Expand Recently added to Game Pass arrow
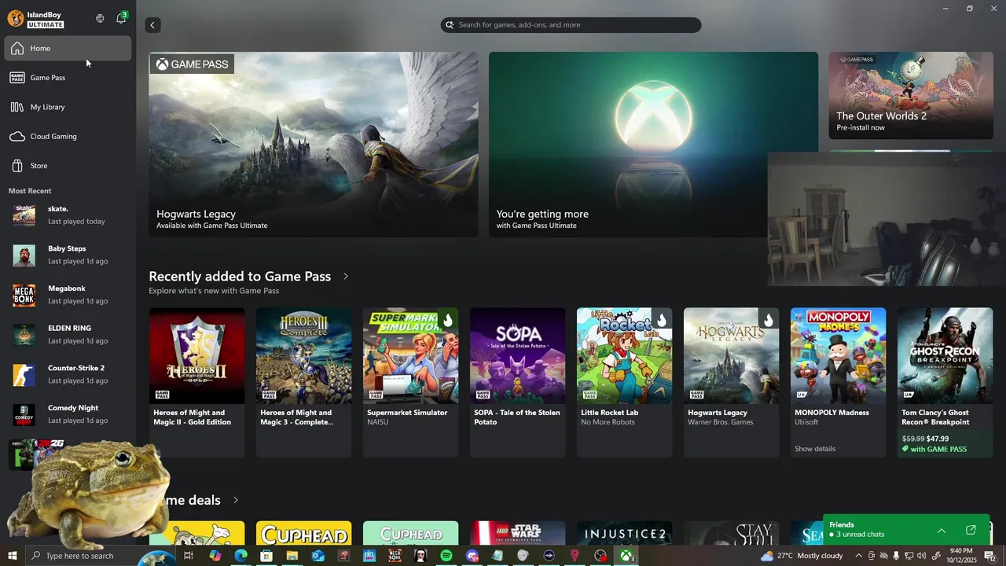The height and width of the screenshot is (566, 1006). click(x=346, y=277)
